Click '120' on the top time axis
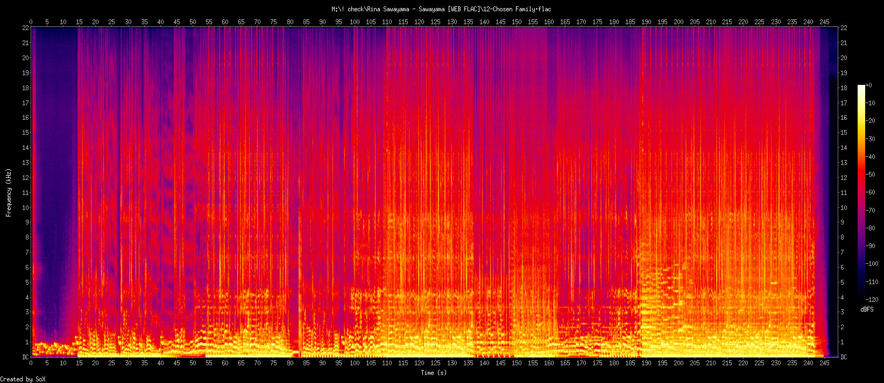This screenshot has height=383, width=884. pyautogui.click(x=419, y=22)
